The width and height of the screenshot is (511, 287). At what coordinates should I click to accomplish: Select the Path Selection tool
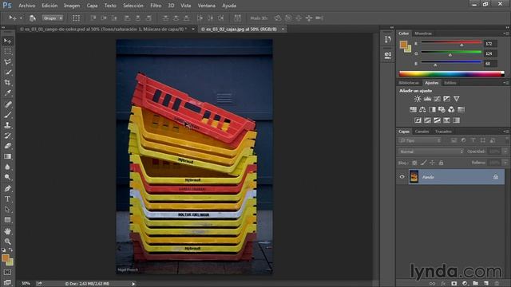(x=7, y=210)
